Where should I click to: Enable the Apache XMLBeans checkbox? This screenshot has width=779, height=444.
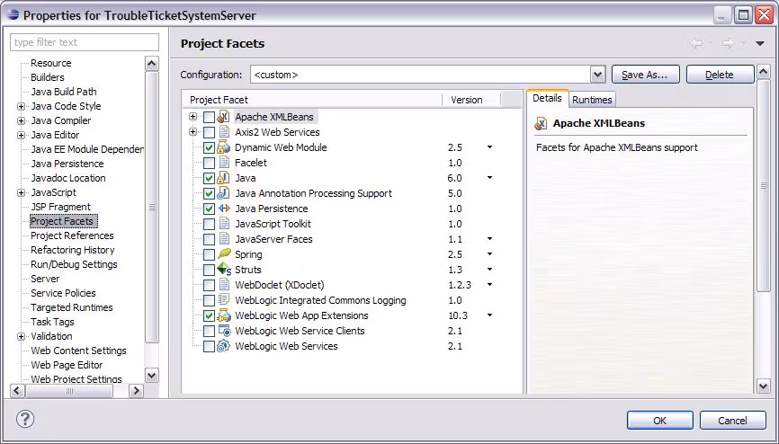point(210,117)
